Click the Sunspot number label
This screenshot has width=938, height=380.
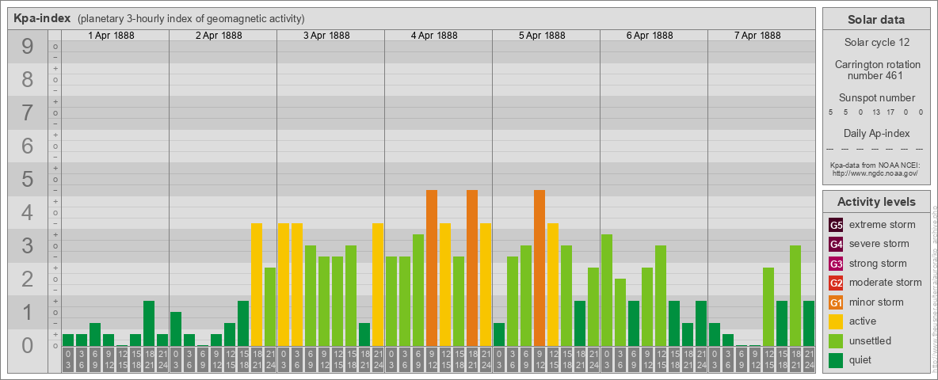click(x=875, y=98)
